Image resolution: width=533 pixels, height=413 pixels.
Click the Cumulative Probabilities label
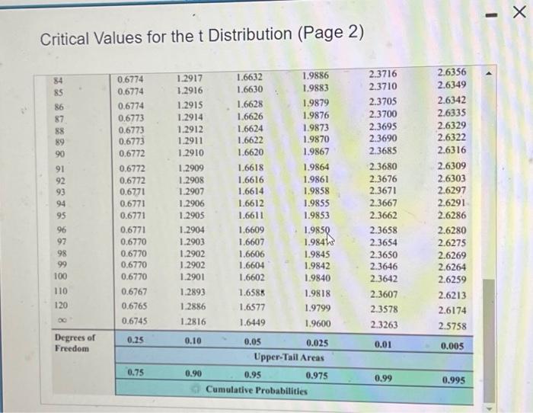(x=257, y=390)
